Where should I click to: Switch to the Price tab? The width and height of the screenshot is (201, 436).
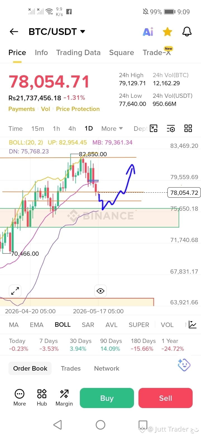point(17,53)
